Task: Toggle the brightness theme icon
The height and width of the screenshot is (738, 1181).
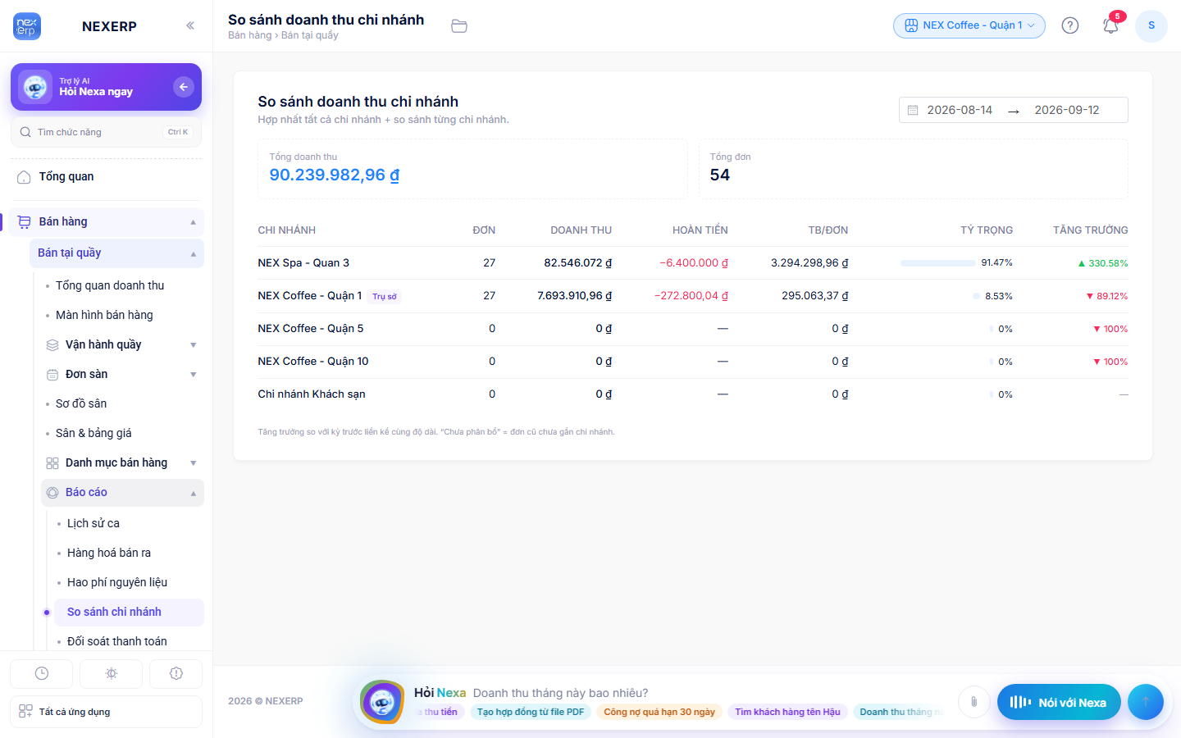Action: [112, 673]
